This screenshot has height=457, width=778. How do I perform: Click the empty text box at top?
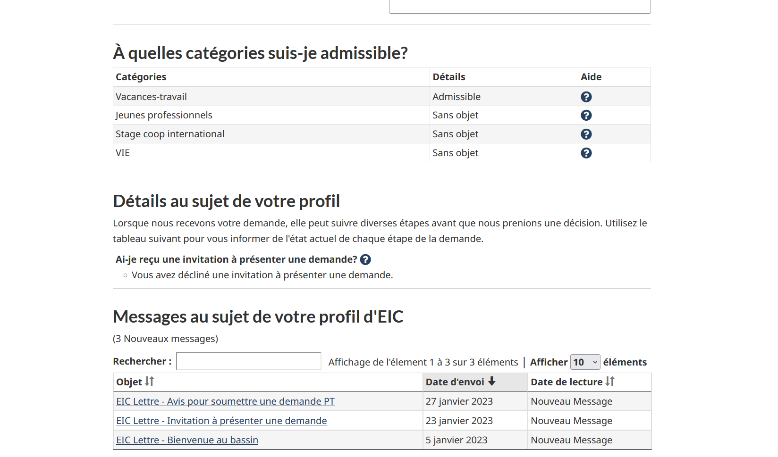520,7
